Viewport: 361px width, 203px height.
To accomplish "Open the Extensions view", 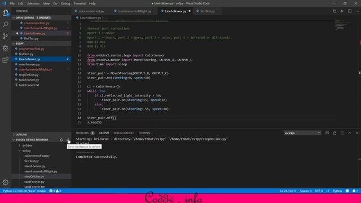I will (x=5, y=60).
